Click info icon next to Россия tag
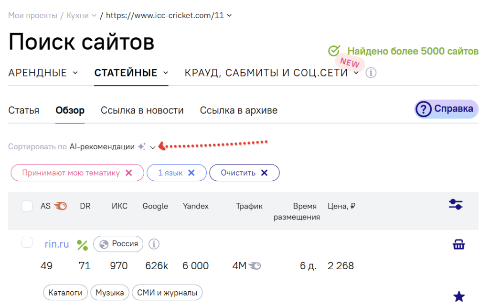Viewport: 489px width, 308px height. click(x=153, y=244)
